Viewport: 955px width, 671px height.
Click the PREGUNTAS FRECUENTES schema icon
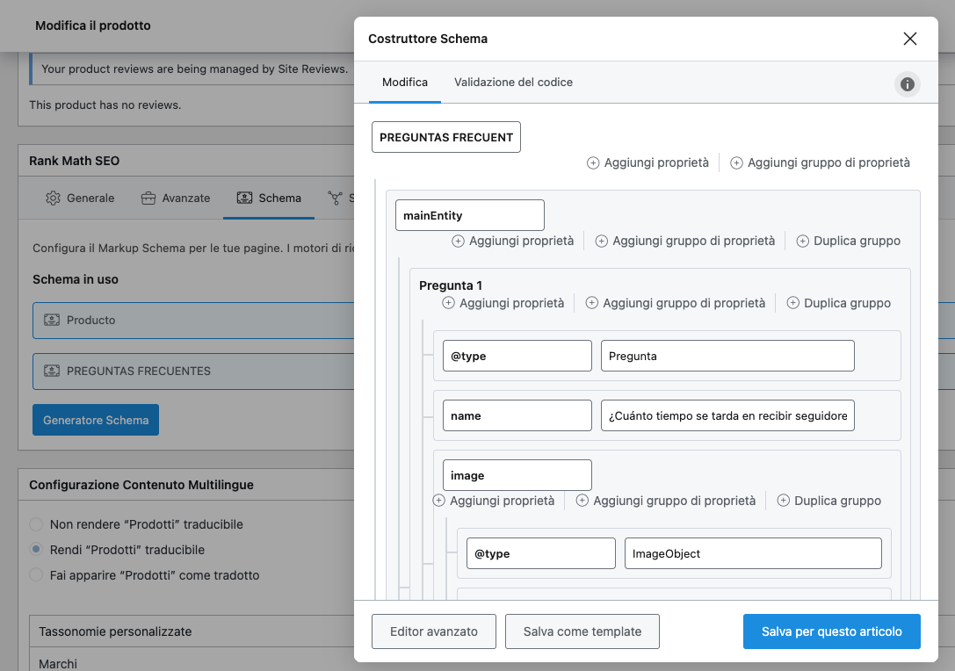[x=52, y=372]
